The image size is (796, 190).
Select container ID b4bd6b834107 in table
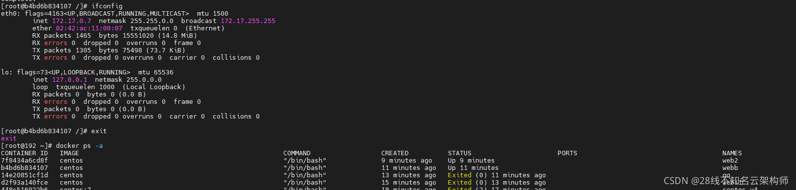click(25, 168)
